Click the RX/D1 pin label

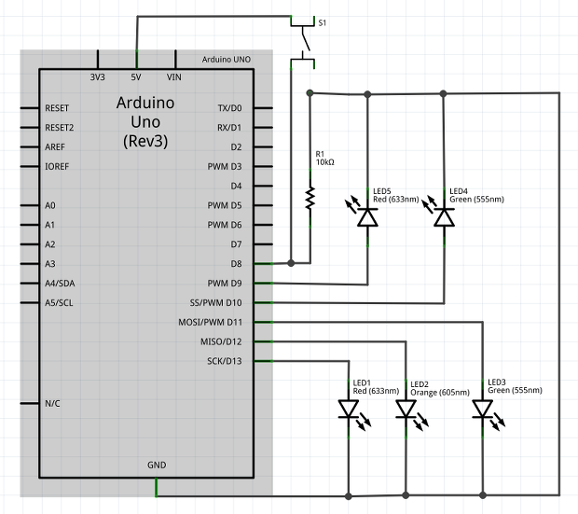coord(229,128)
